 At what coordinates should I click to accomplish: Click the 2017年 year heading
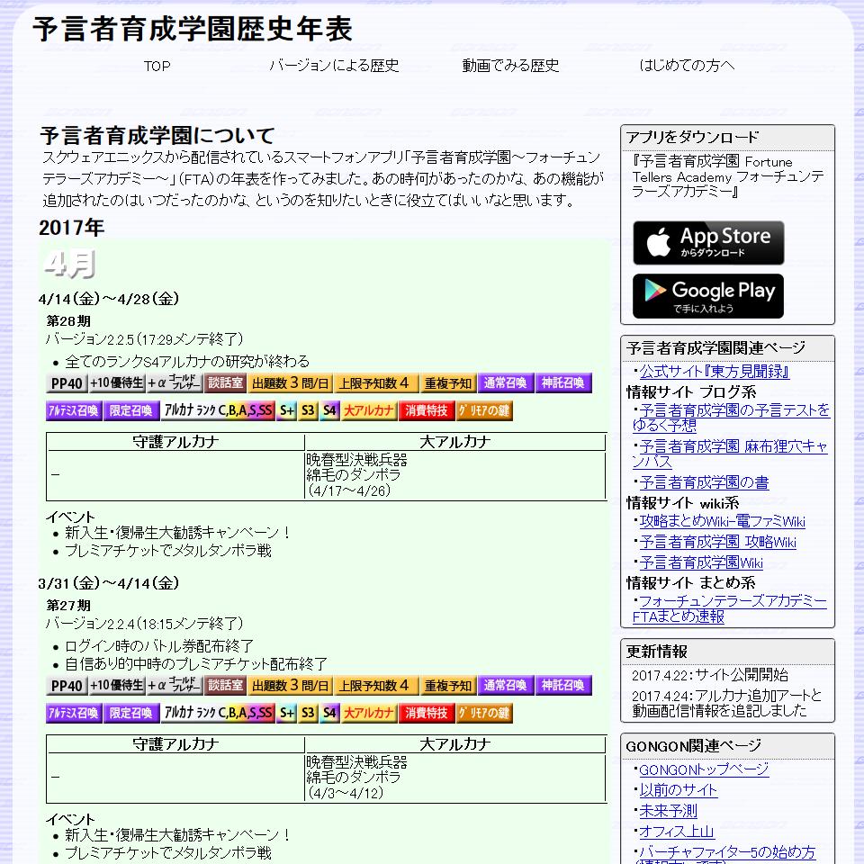click(72, 228)
